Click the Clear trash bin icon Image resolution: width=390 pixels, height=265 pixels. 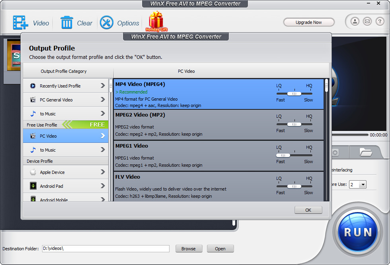coord(67,23)
